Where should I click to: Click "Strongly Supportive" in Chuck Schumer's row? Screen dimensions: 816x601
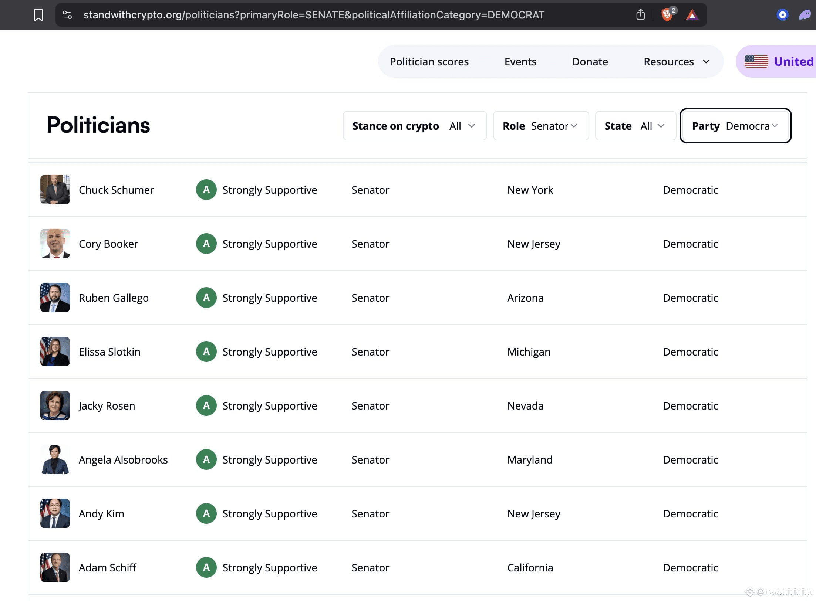[270, 190]
